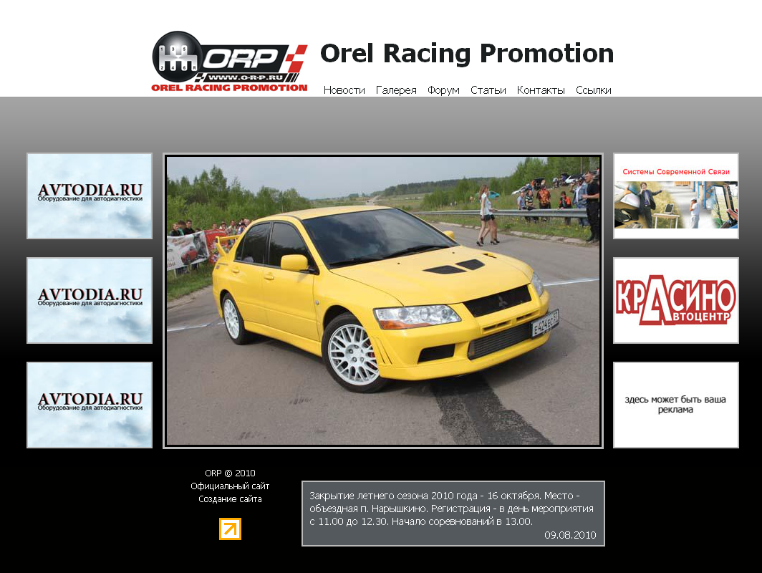This screenshot has width=762, height=573.
Task: Follow the Официальный сайт link
Action: coord(230,486)
